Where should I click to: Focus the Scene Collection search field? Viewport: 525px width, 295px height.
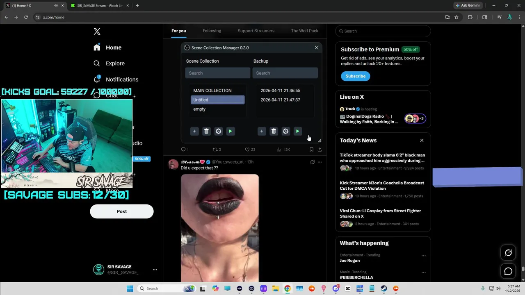click(217, 73)
